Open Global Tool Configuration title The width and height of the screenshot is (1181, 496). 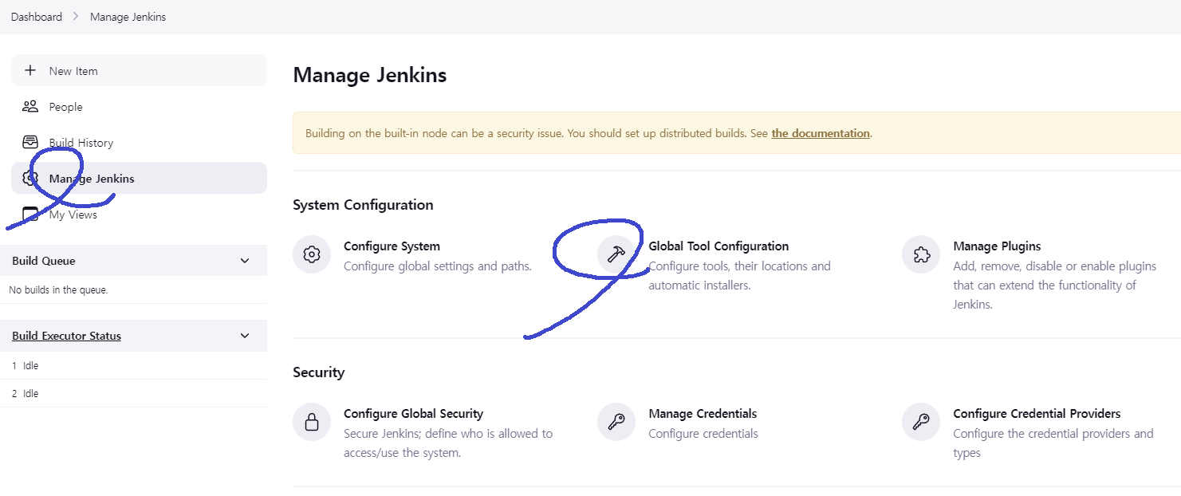point(718,246)
